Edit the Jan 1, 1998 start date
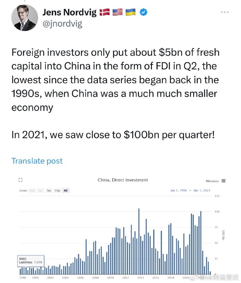This screenshot has height=283, width=241. click(178, 190)
